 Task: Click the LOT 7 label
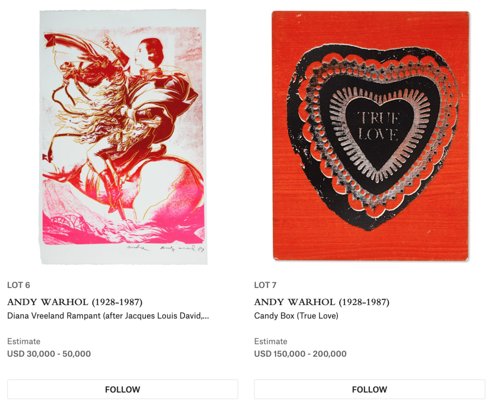[x=265, y=285]
